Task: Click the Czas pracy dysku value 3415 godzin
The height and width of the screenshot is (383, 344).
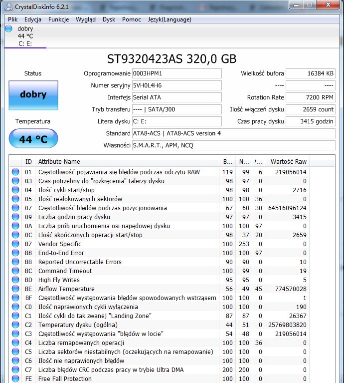Action: [311, 121]
